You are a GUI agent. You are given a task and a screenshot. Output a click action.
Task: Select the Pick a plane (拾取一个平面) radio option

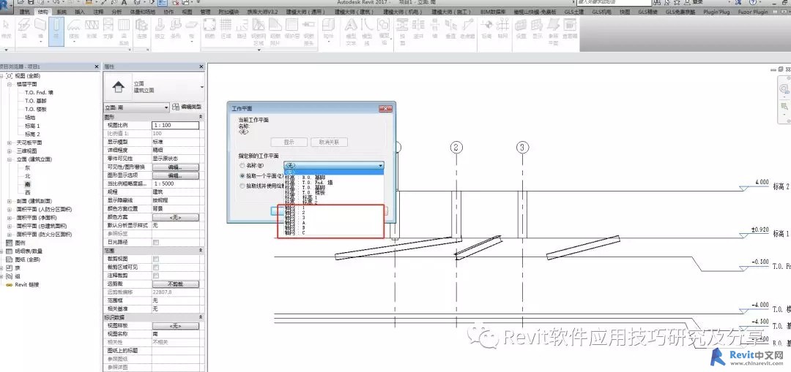[242, 175]
